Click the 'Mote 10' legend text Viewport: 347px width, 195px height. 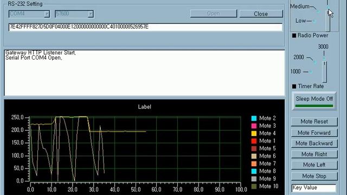[269, 186]
